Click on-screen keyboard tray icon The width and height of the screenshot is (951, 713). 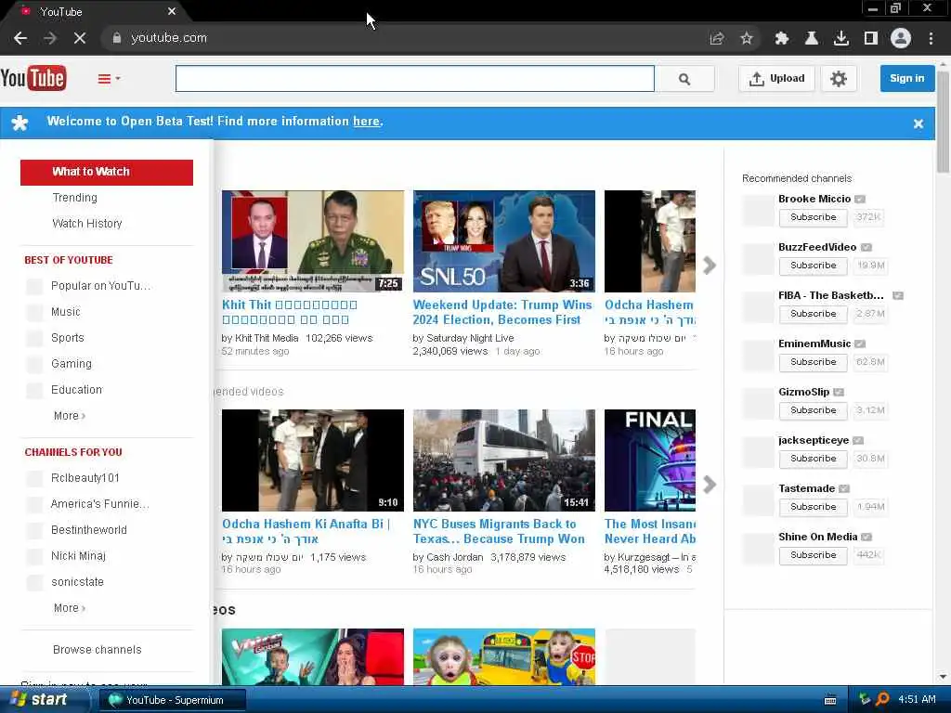click(x=830, y=700)
